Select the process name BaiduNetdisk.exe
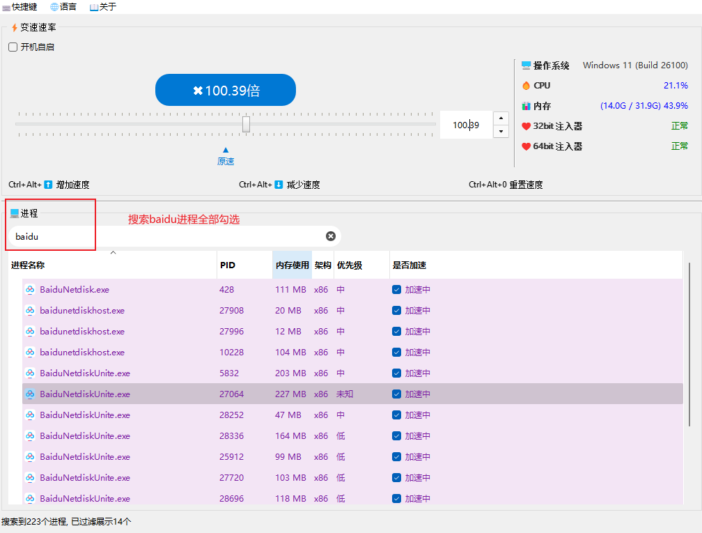Image resolution: width=702 pixels, height=533 pixels. 75,289
